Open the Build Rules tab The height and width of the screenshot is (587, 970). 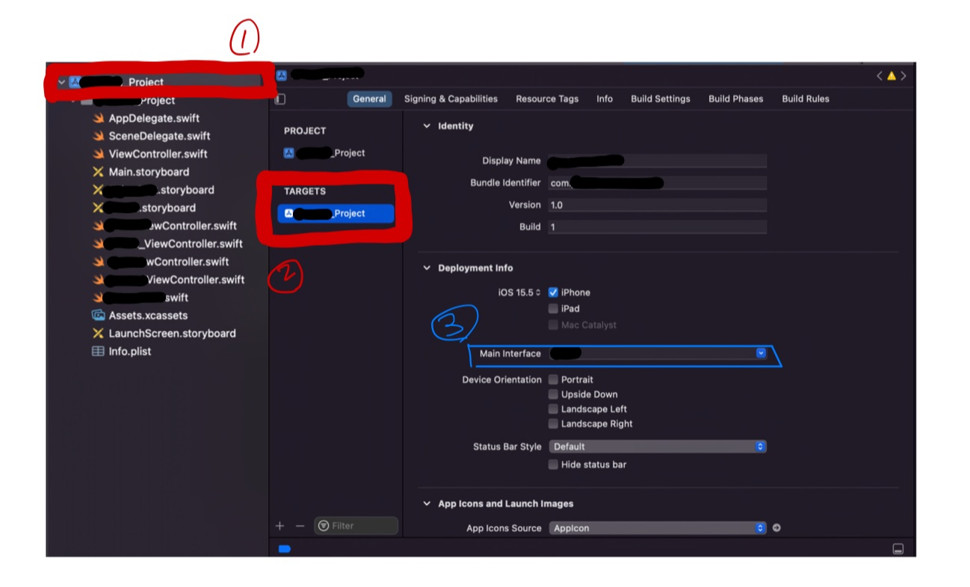click(806, 99)
